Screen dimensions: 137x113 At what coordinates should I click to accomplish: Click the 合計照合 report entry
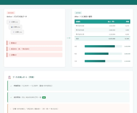click(x=68, y=98)
